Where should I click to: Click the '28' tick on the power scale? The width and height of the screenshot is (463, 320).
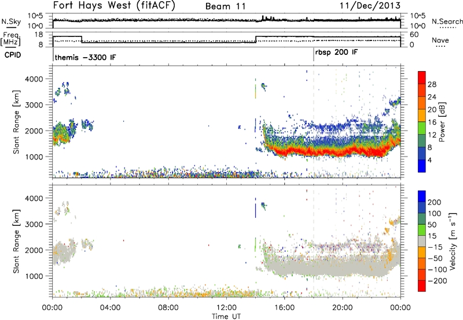432,84
